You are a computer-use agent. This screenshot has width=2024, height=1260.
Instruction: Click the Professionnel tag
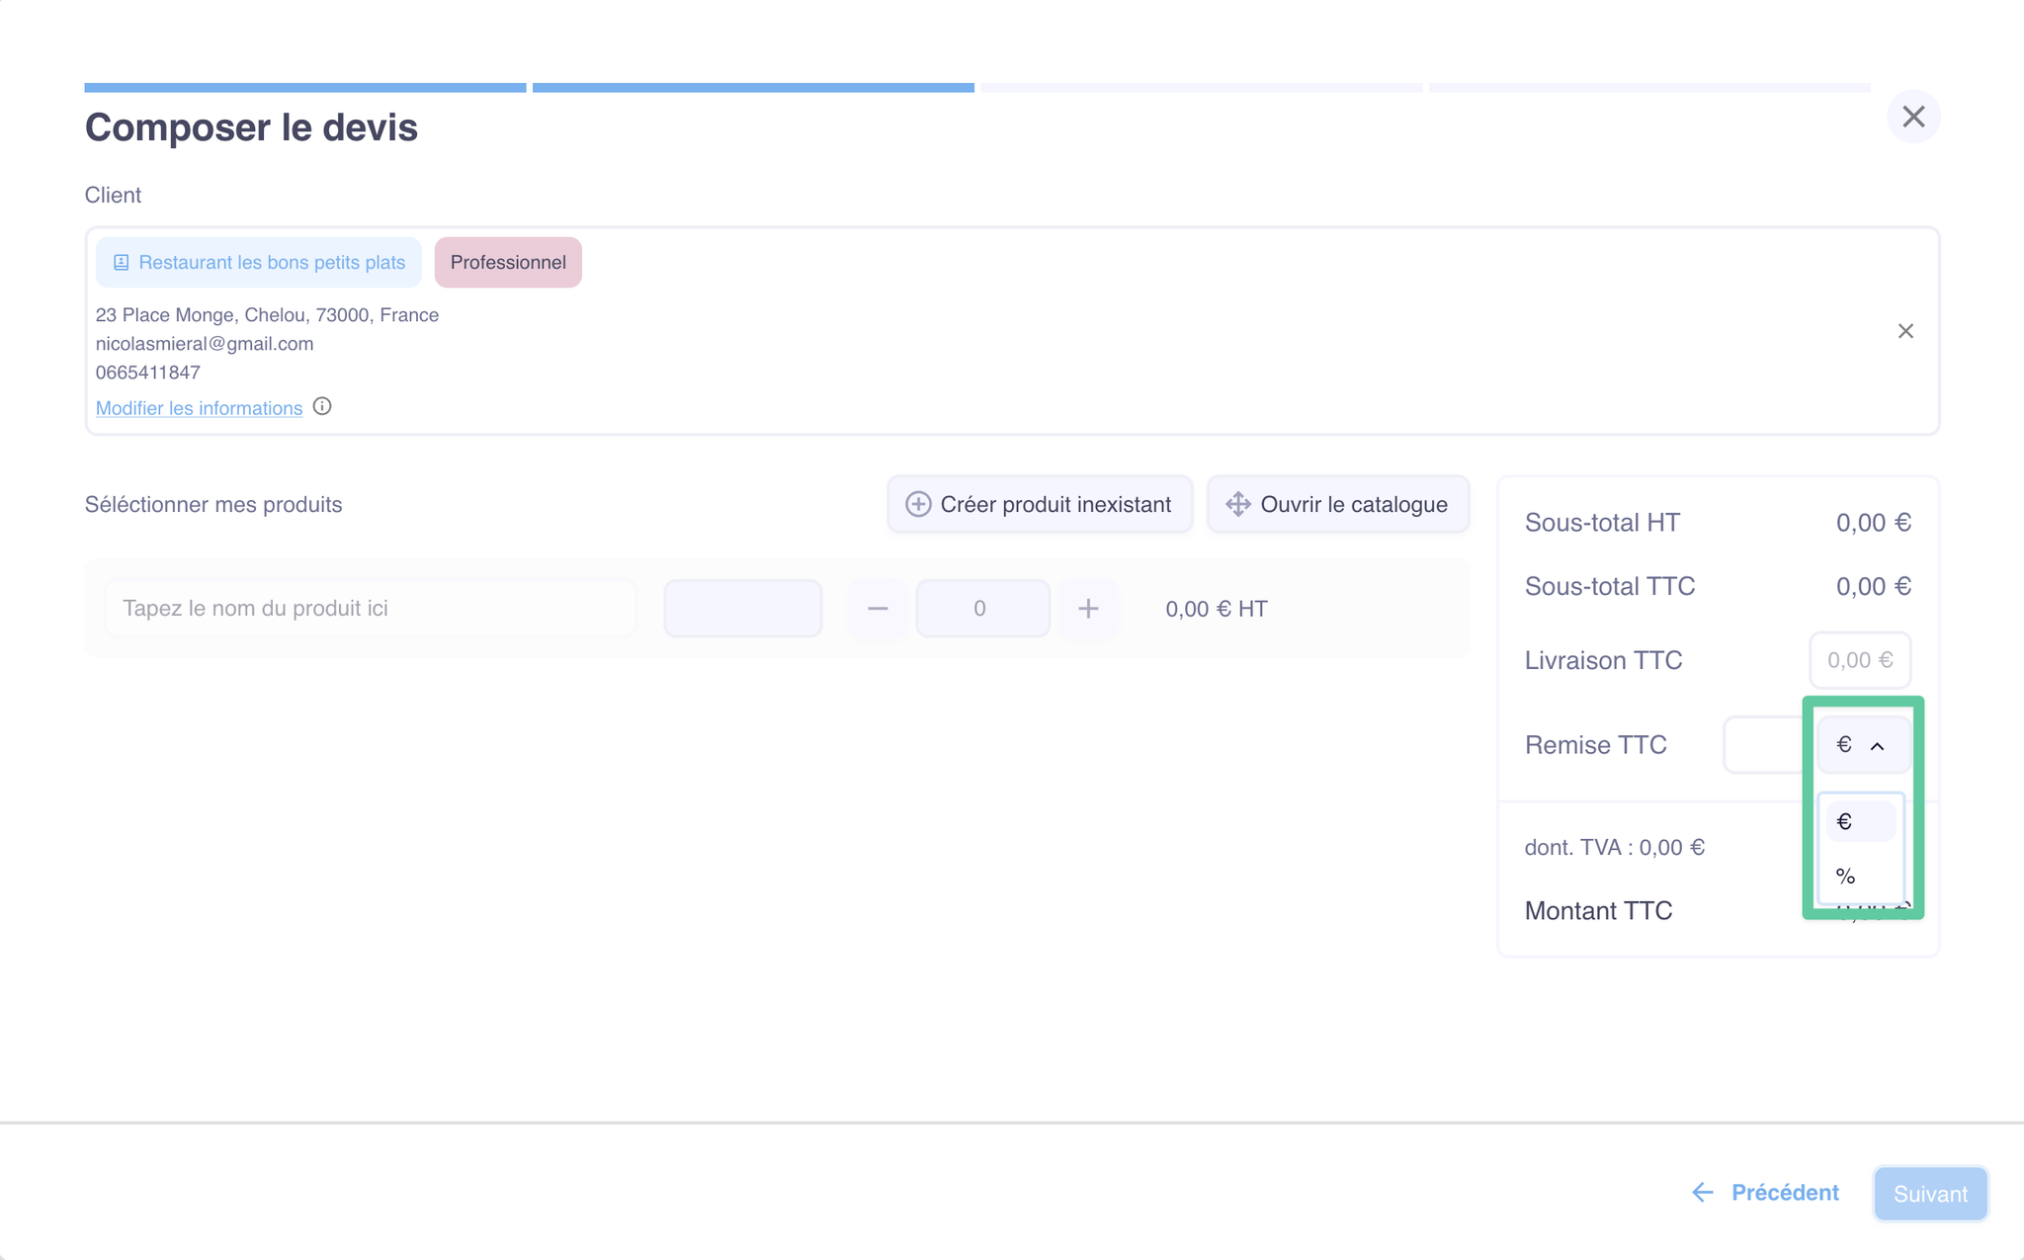(x=508, y=262)
